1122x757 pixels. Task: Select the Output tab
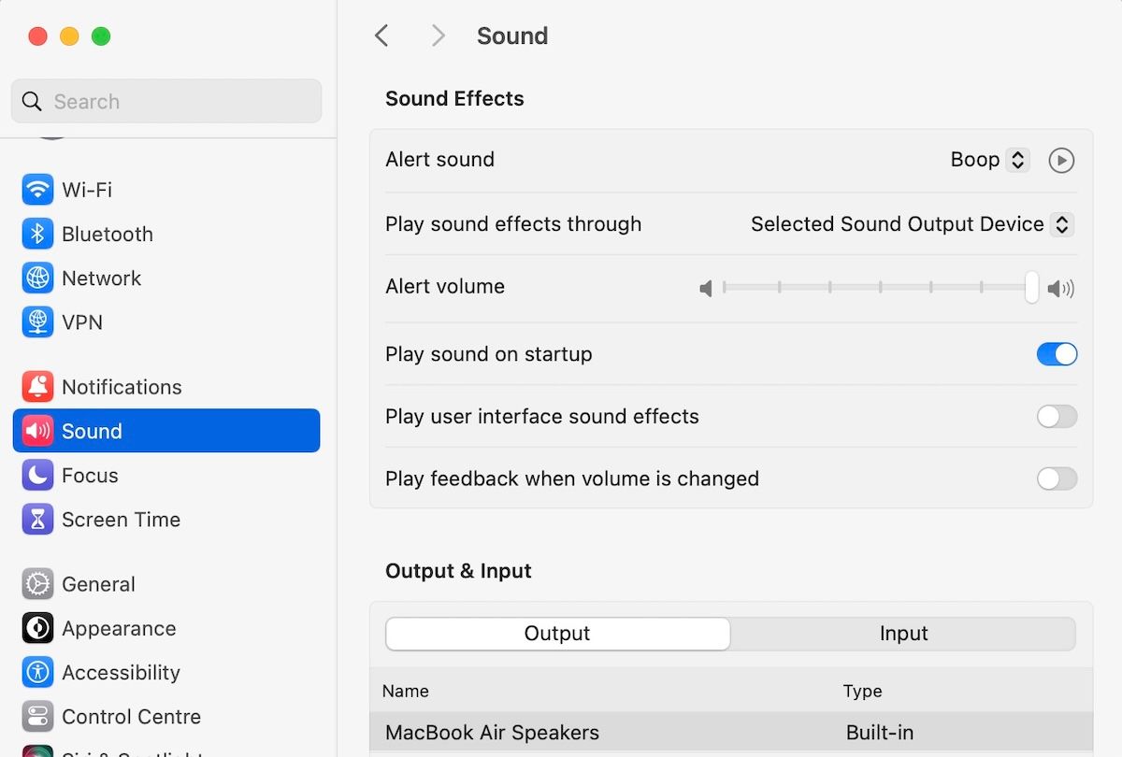click(x=557, y=634)
